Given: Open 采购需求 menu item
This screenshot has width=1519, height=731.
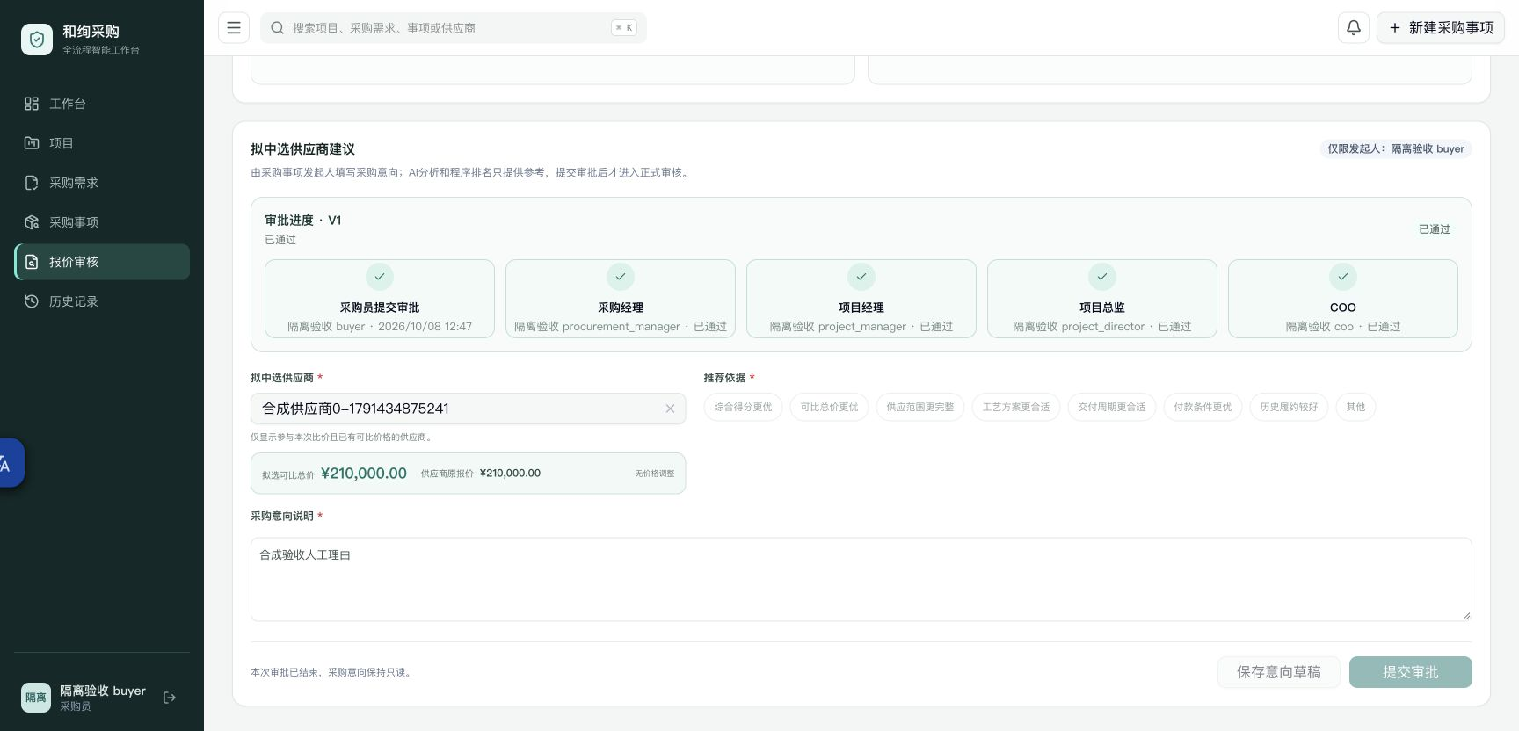Looking at the screenshot, I should (x=102, y=183).
